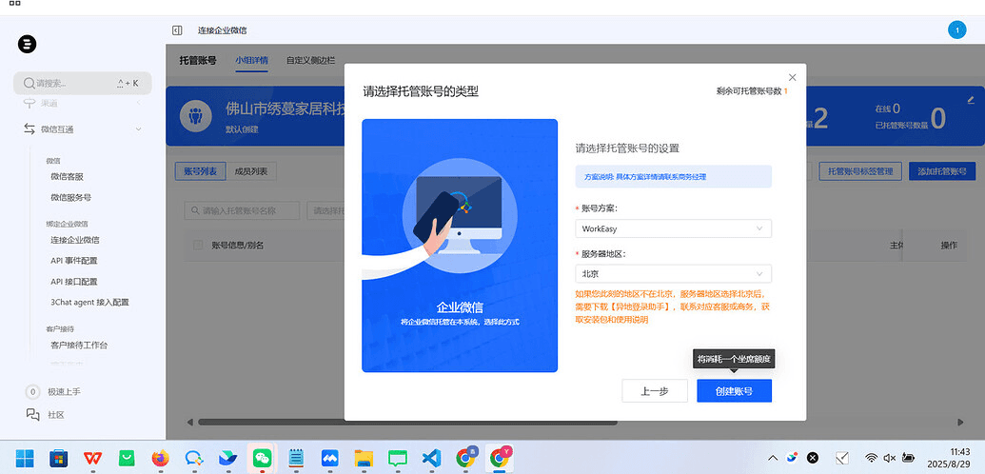Viewport: 985px width, 474px height.
Task: Click the search magnifier icon in sidebar
Action: click(x=29, y=83)
